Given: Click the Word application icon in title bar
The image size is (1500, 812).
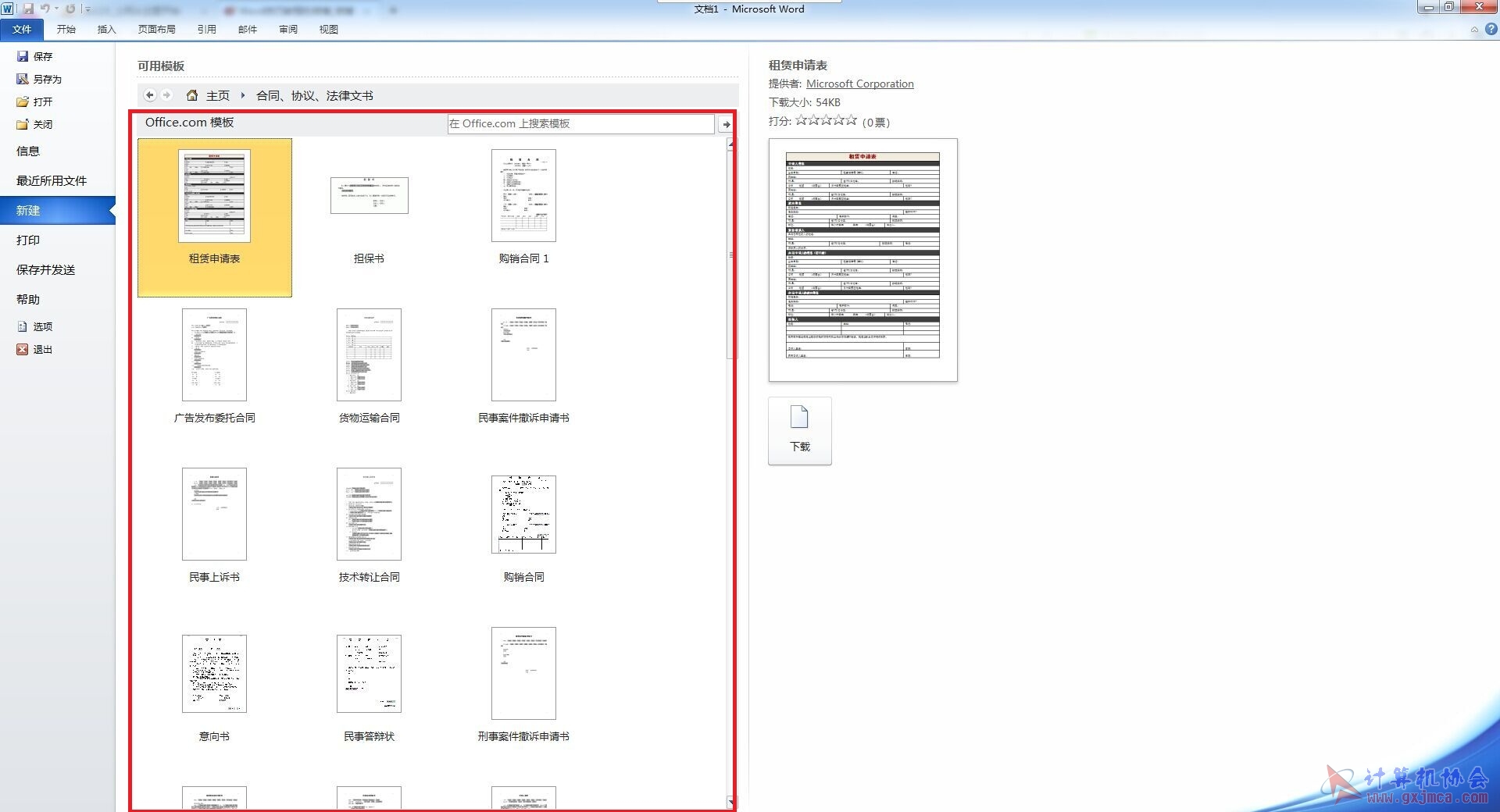Looking at the screenshot, I should pos(8,9).
